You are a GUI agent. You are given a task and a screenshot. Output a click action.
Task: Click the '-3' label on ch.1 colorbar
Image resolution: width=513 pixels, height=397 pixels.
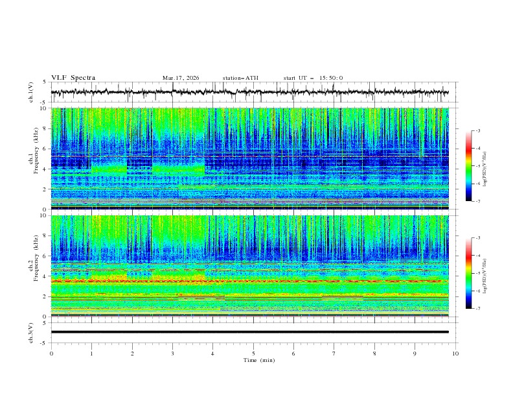click(x=478, y=130)
